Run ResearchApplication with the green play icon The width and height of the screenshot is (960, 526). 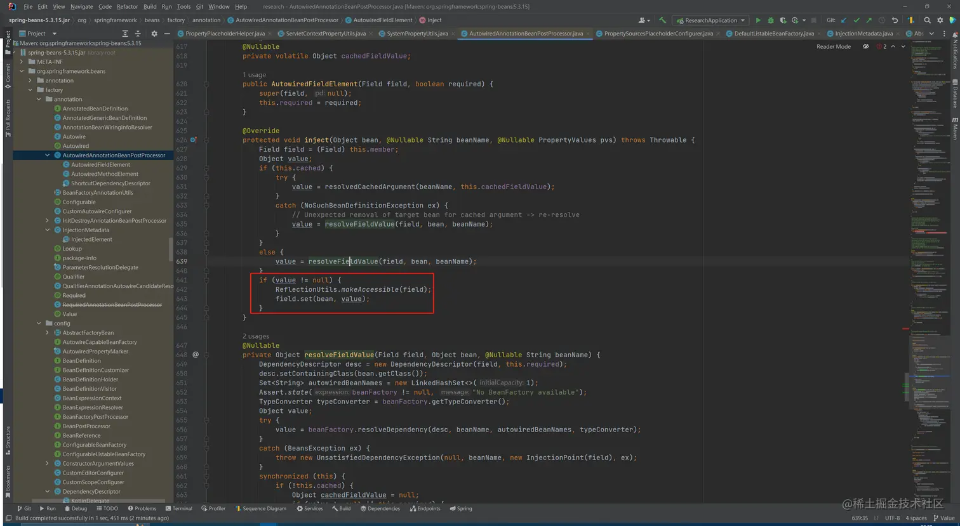click(x=758, y=20)
